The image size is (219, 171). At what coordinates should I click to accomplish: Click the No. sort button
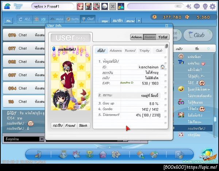click(x=9, y=21)
